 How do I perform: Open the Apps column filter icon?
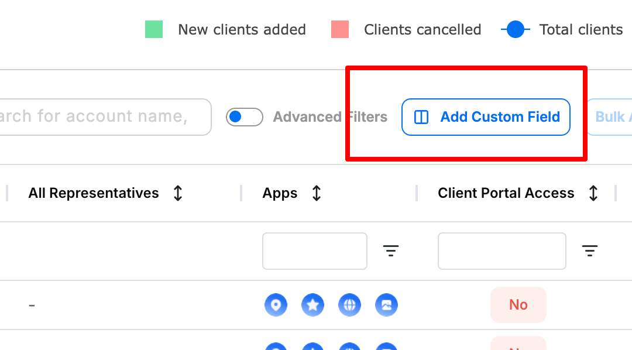tap(390, 251)
